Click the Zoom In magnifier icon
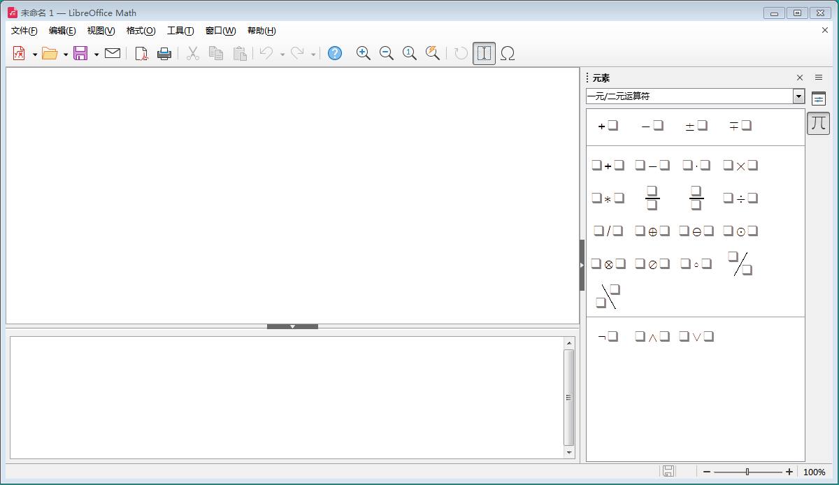The image size is (839, 485). coord(364,54)
